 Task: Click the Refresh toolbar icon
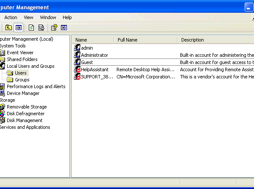(x=31, y=28)
